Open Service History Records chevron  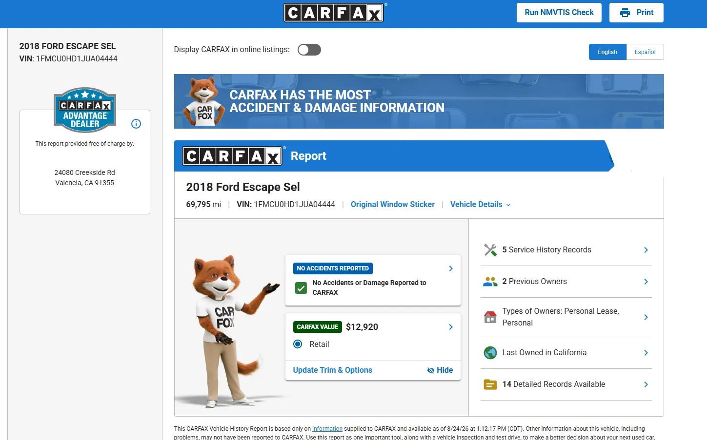[x=646, y=250]
